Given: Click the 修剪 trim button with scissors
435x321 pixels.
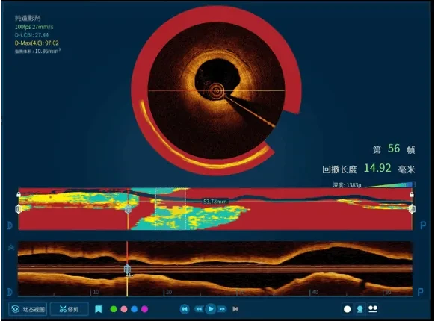Looking at the screenshot, I should point(70,309).
